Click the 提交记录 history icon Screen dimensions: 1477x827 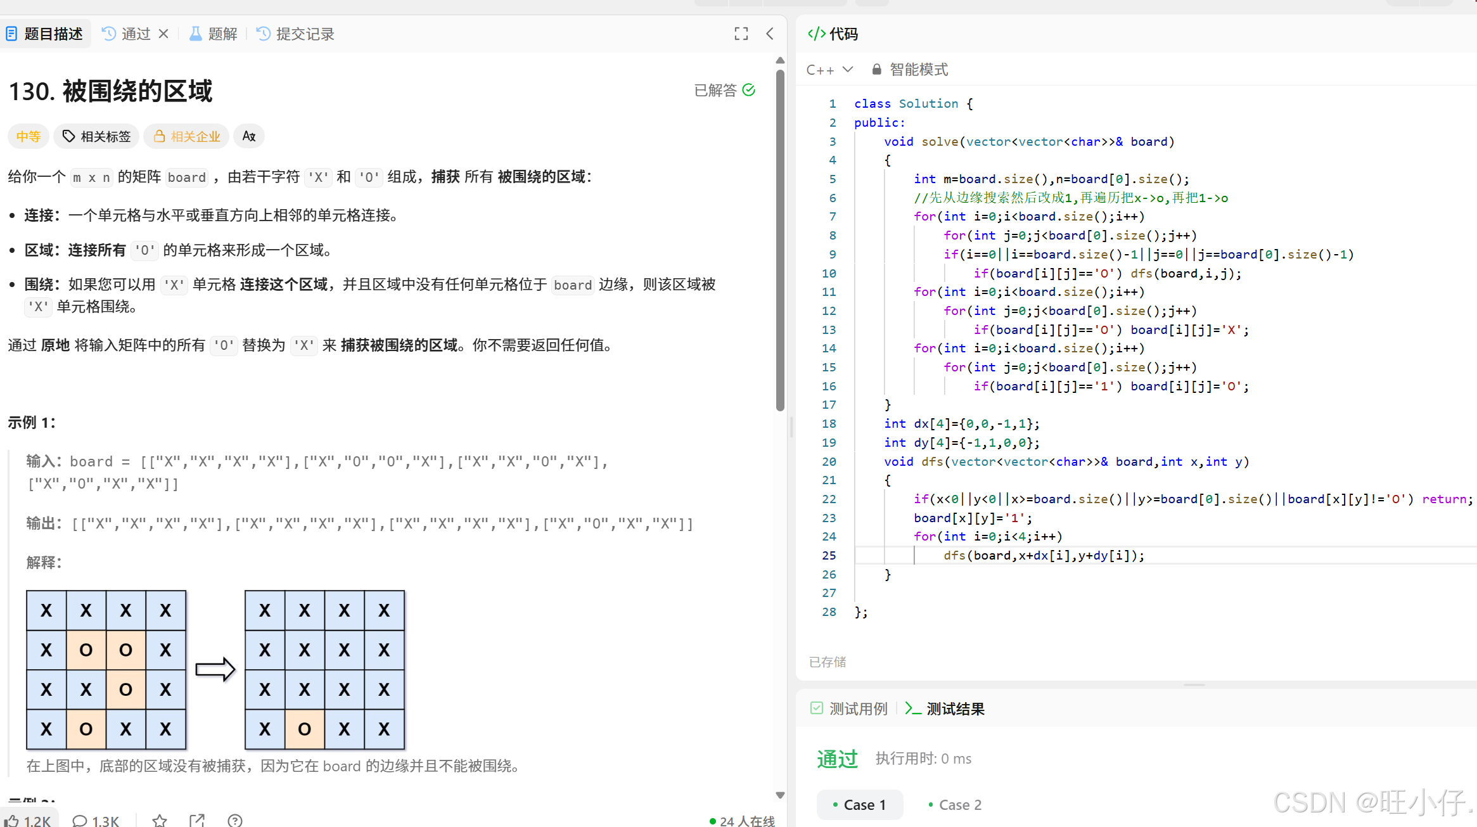[264, 34]
